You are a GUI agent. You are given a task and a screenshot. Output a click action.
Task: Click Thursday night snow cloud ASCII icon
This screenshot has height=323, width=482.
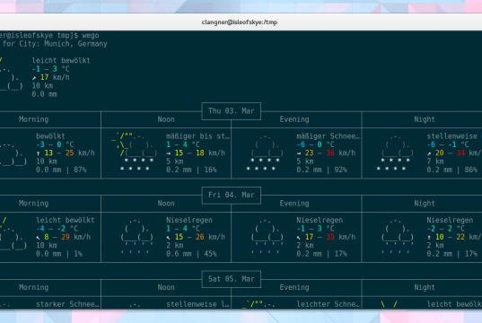pos(395,153)
